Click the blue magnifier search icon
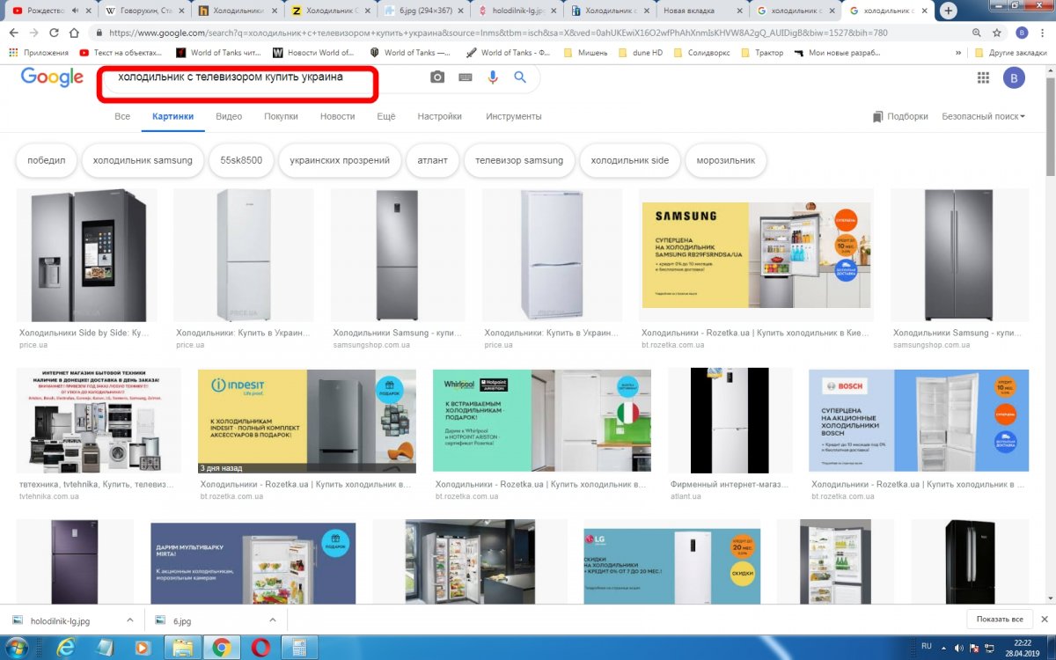The height and width of the screenshot is (660, 1056). coord(520,77)
